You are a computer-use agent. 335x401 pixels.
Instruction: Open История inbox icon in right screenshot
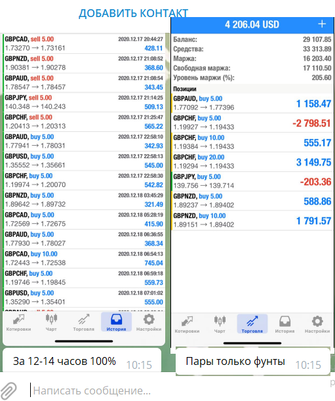pos(285,324)
